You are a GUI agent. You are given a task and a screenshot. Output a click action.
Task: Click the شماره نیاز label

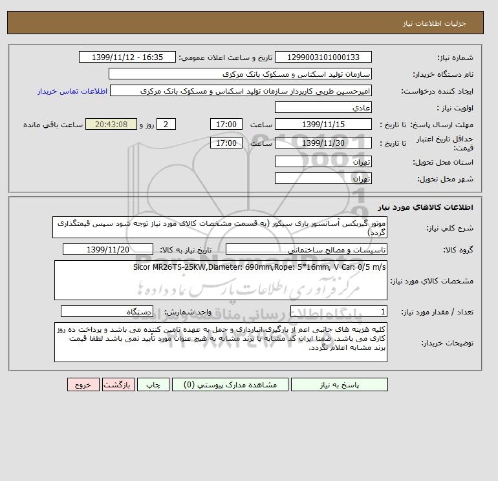455,57
